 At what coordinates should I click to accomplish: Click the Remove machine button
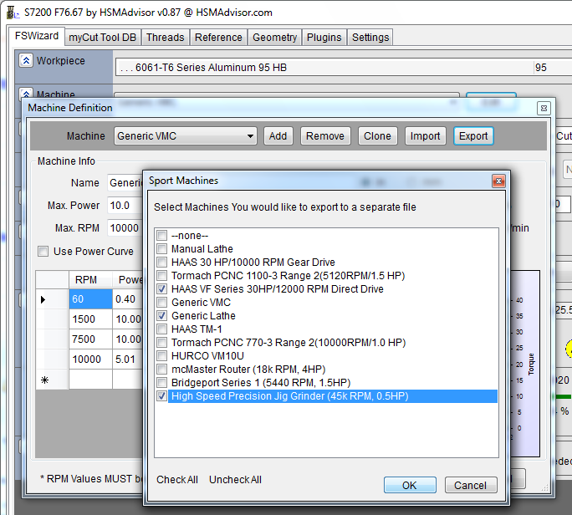pos(325,136)
